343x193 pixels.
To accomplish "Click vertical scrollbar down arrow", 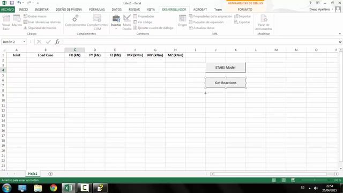I will tap(341, 169).
